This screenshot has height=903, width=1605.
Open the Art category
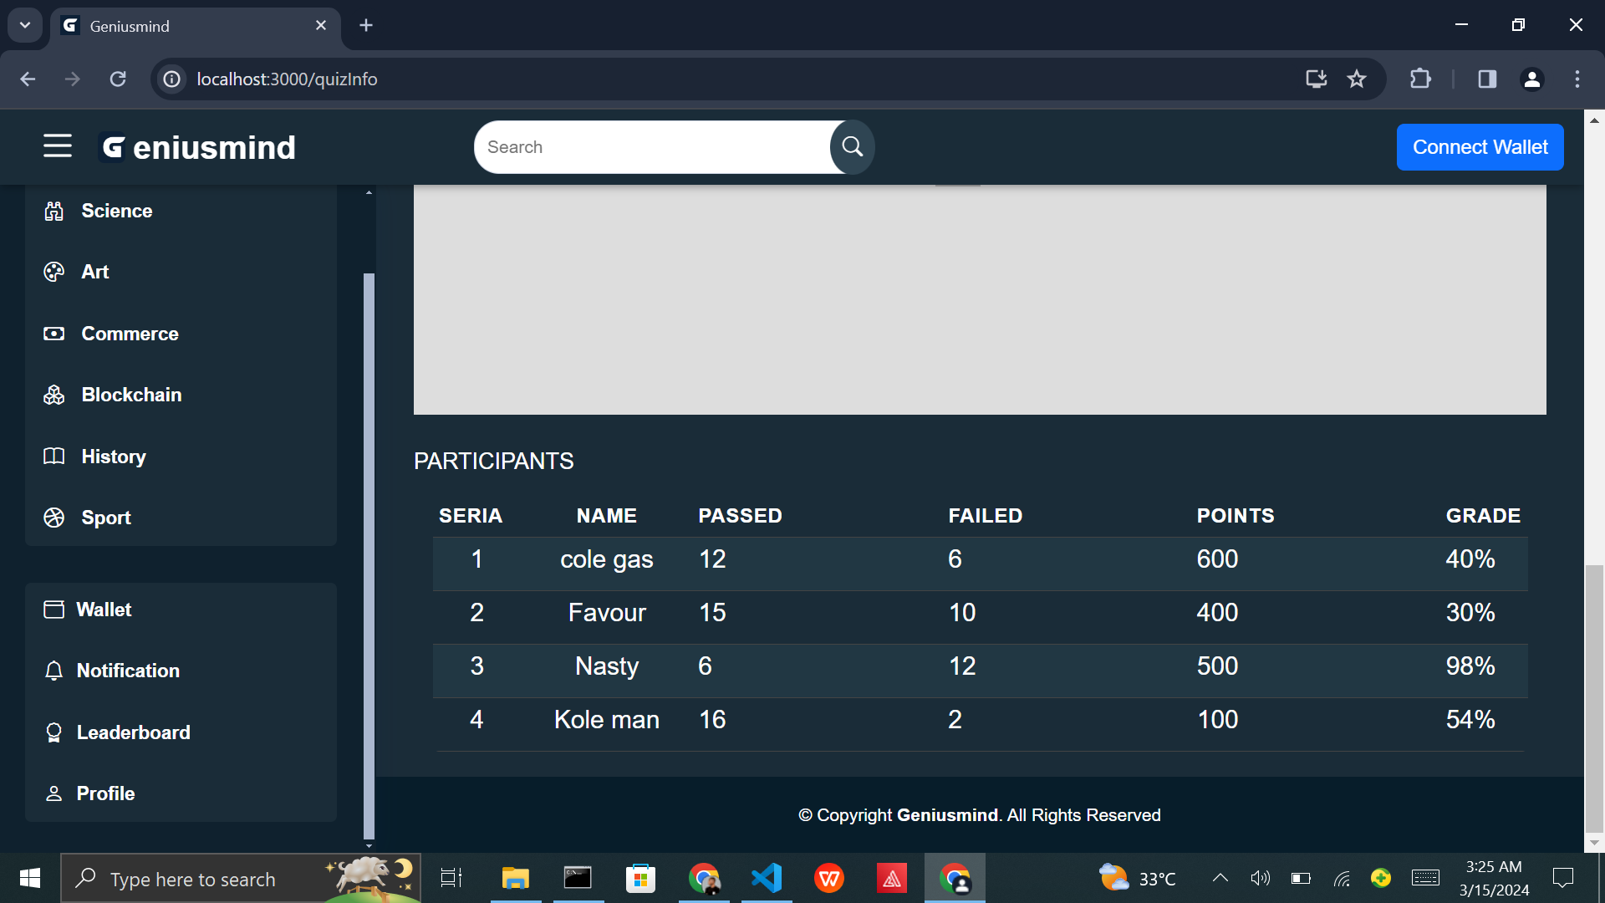tap(94, 272)
